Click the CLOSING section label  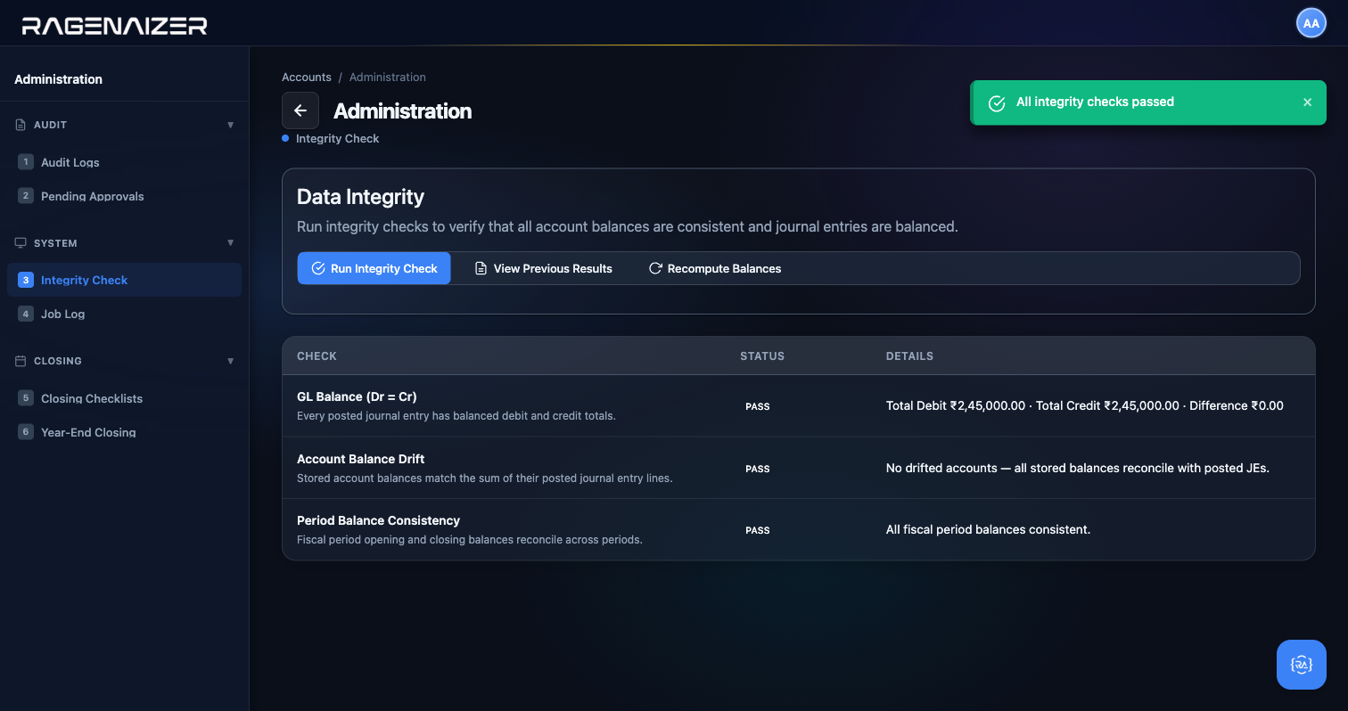[x=58, y=361]
